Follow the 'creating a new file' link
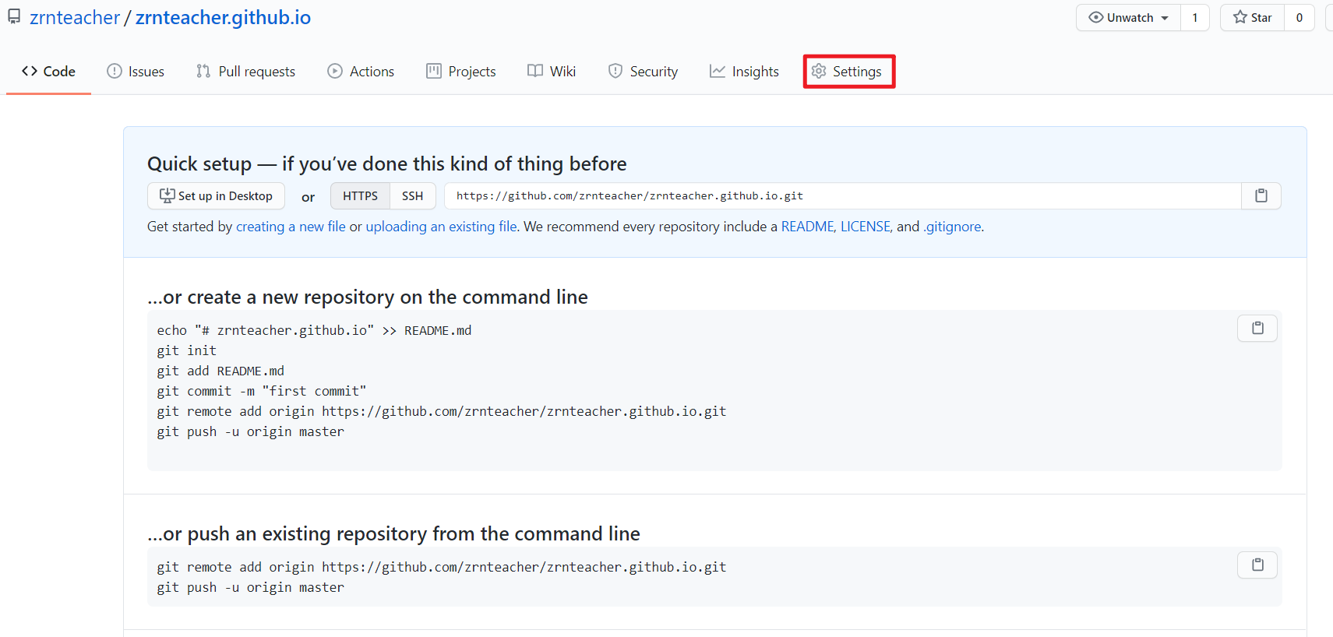The height and width of the screenshot is (637, 1333). click(291, 227)
